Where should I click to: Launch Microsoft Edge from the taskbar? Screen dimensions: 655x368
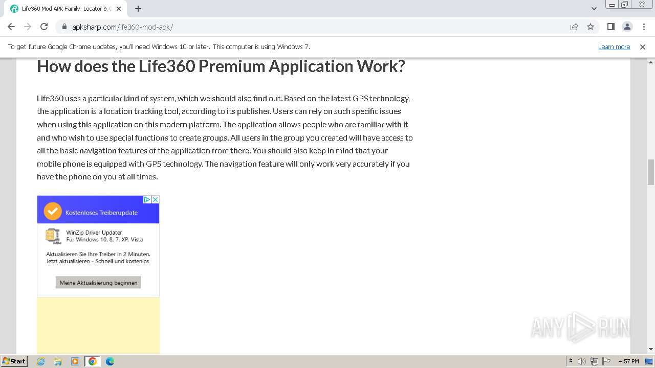click(x=110, y=361)
